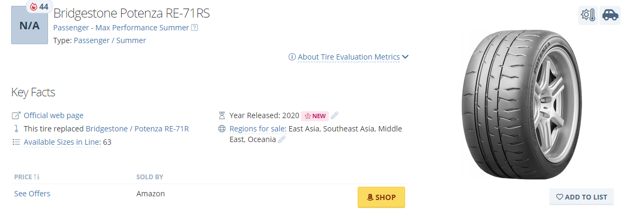
Task: Open help icon beside Max Performance Summer
Action: click(x=194, y=28)
